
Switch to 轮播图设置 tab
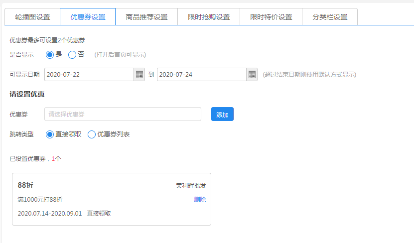32,17
